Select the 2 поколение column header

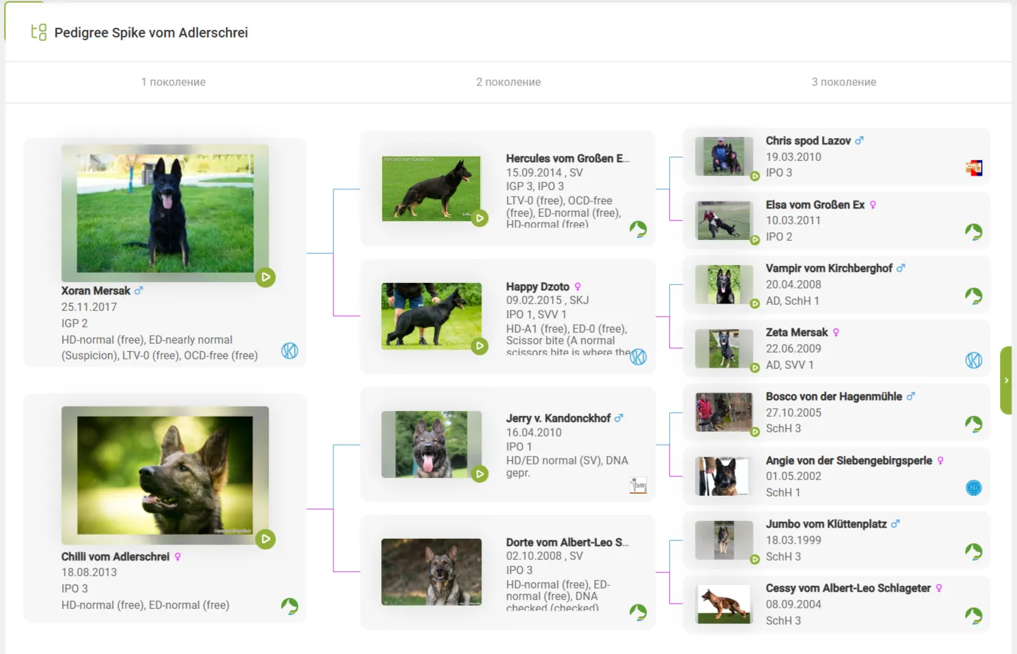508,82
